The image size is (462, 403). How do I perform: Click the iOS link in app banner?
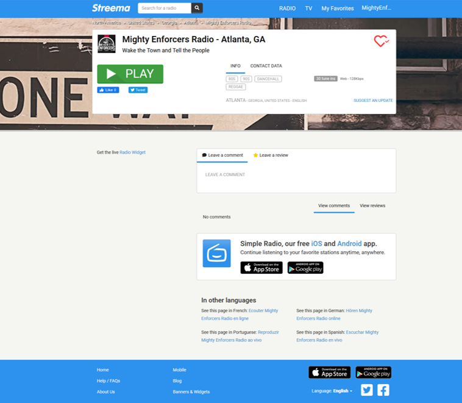pos(317,243)
